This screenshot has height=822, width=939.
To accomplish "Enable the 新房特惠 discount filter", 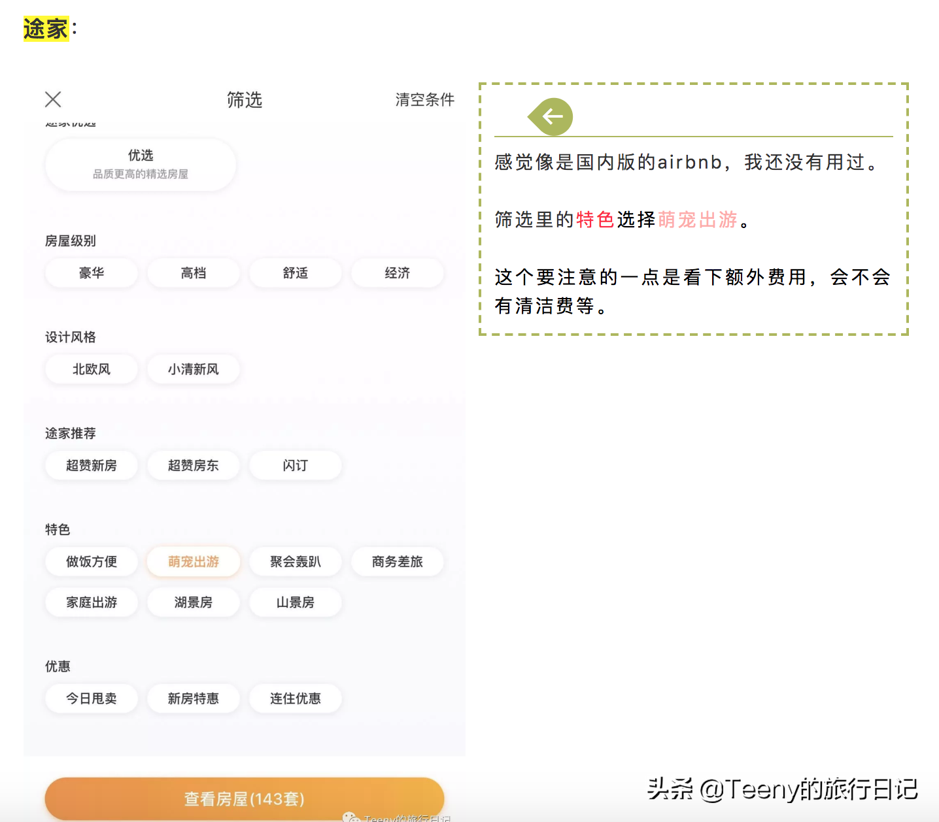I will [194, 699].
